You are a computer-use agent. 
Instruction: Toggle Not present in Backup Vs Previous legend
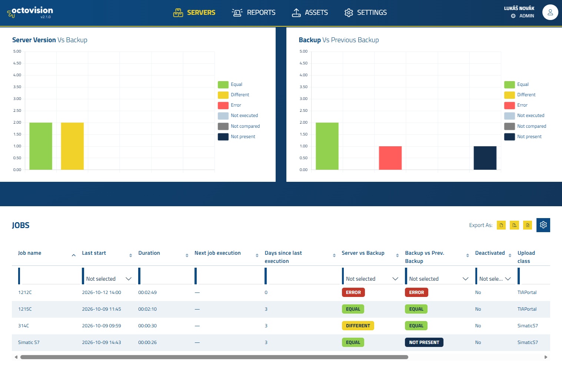523,137
